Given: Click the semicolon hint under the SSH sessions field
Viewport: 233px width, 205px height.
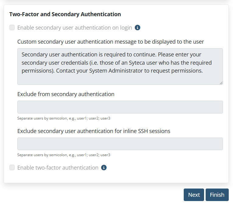Looking at the screenshot, I should (64, 155).
